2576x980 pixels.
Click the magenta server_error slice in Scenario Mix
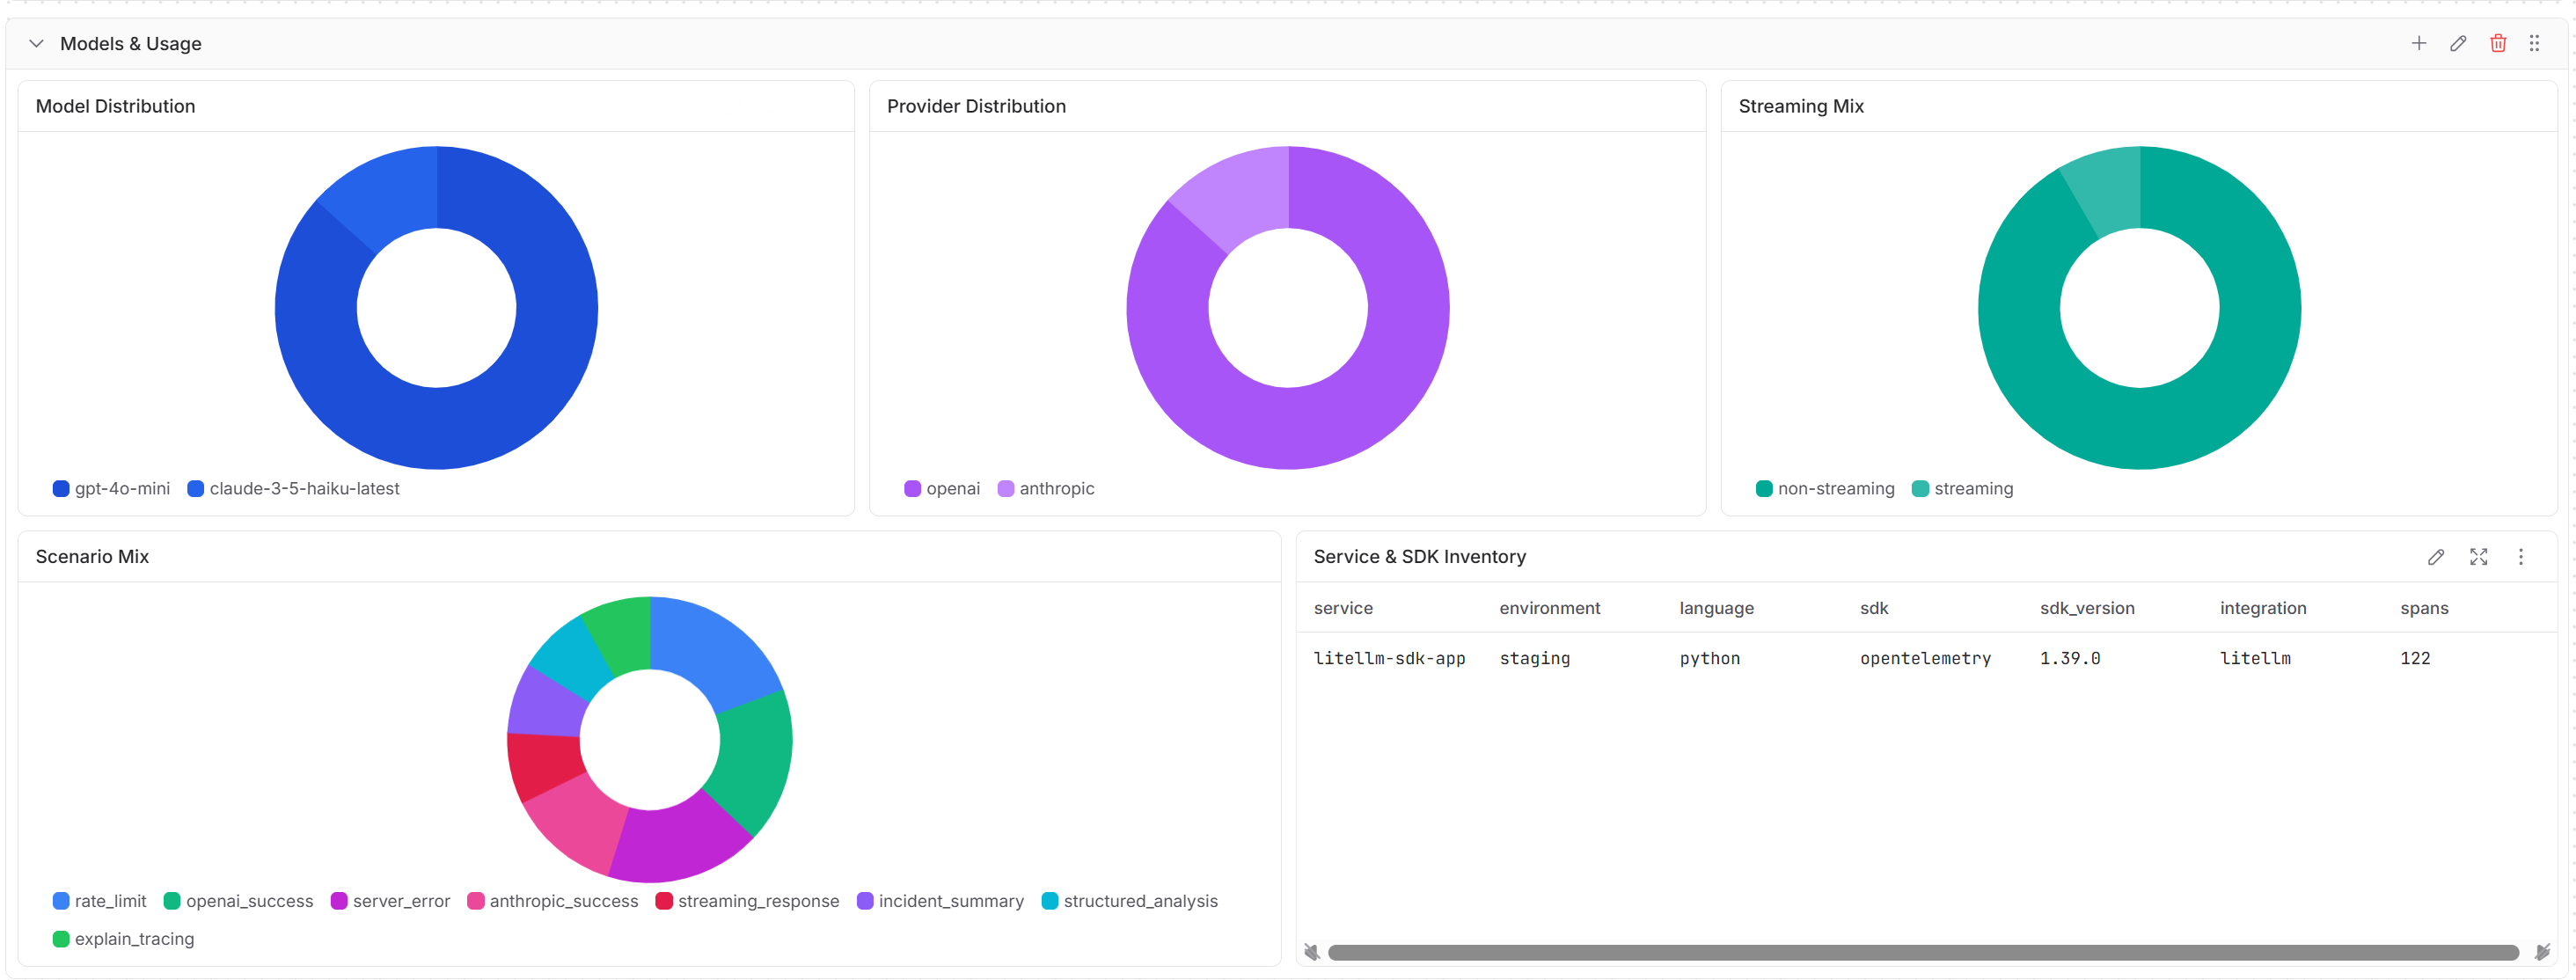tap(676, 838)
